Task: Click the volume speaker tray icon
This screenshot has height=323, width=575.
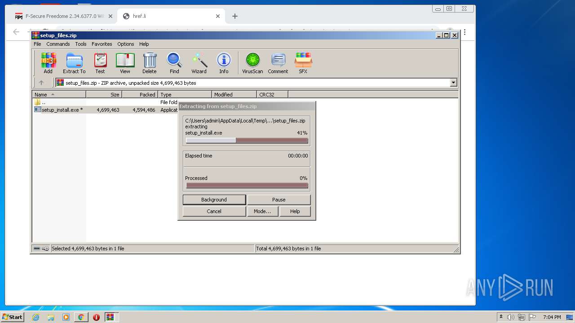Action: (x=511, y=317)
